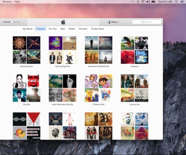Click the Country Mix label
The image size is (186, 155).
135,104
